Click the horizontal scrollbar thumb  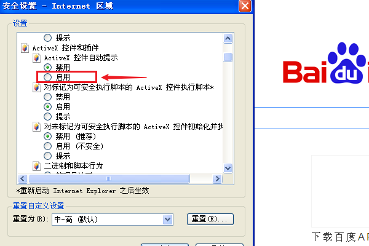click(x=109, y=179)
